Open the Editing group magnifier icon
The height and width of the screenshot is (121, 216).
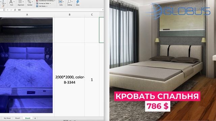(x=69, y=2)
